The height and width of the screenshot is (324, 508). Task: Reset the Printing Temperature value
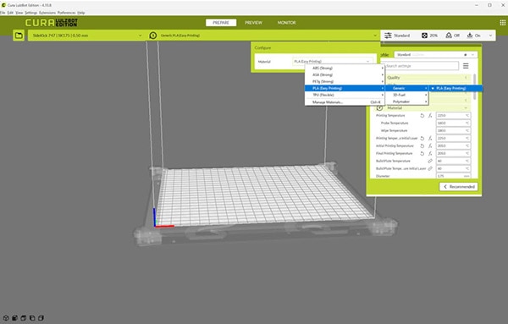coord(422,115)
